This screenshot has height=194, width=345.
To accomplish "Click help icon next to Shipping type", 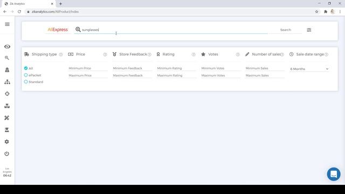I will [61, 54].
